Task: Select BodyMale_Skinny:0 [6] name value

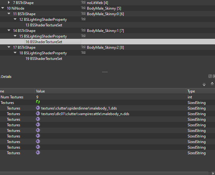Action: click(x=105, y=14)
